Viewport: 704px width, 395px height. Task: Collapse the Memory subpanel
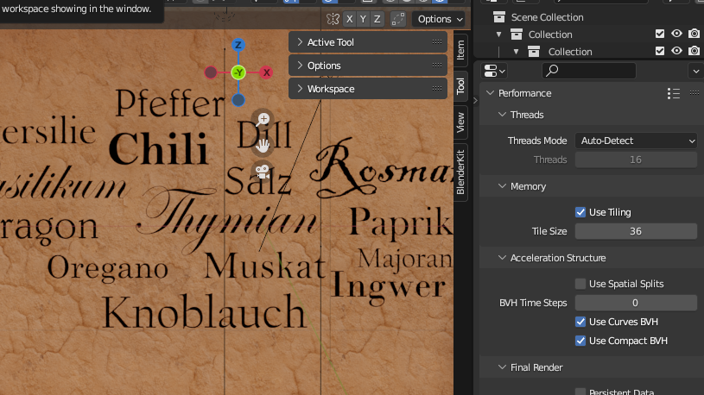tap(503, 186)
